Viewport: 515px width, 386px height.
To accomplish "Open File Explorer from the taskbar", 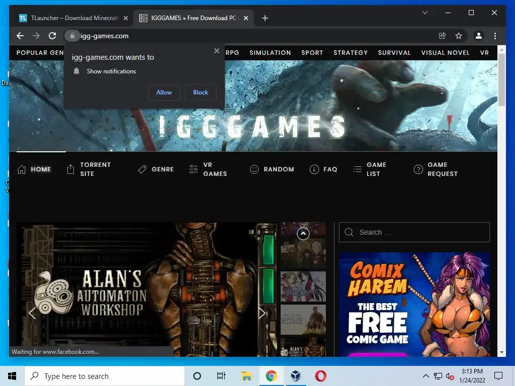I will pos(246,376).
